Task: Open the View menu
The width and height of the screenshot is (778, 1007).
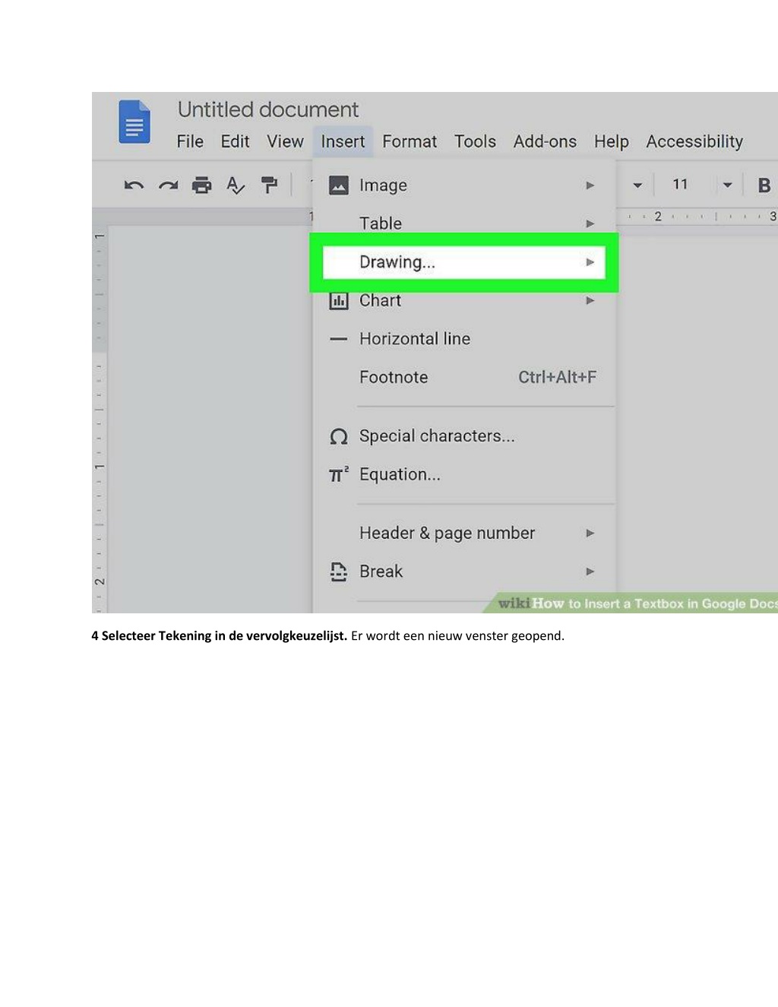Action: coord(285,141)
